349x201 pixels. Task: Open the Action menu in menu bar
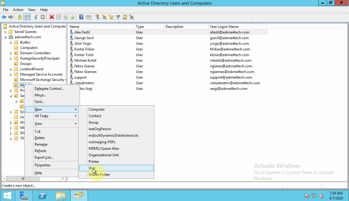click(x=18, y=10)
